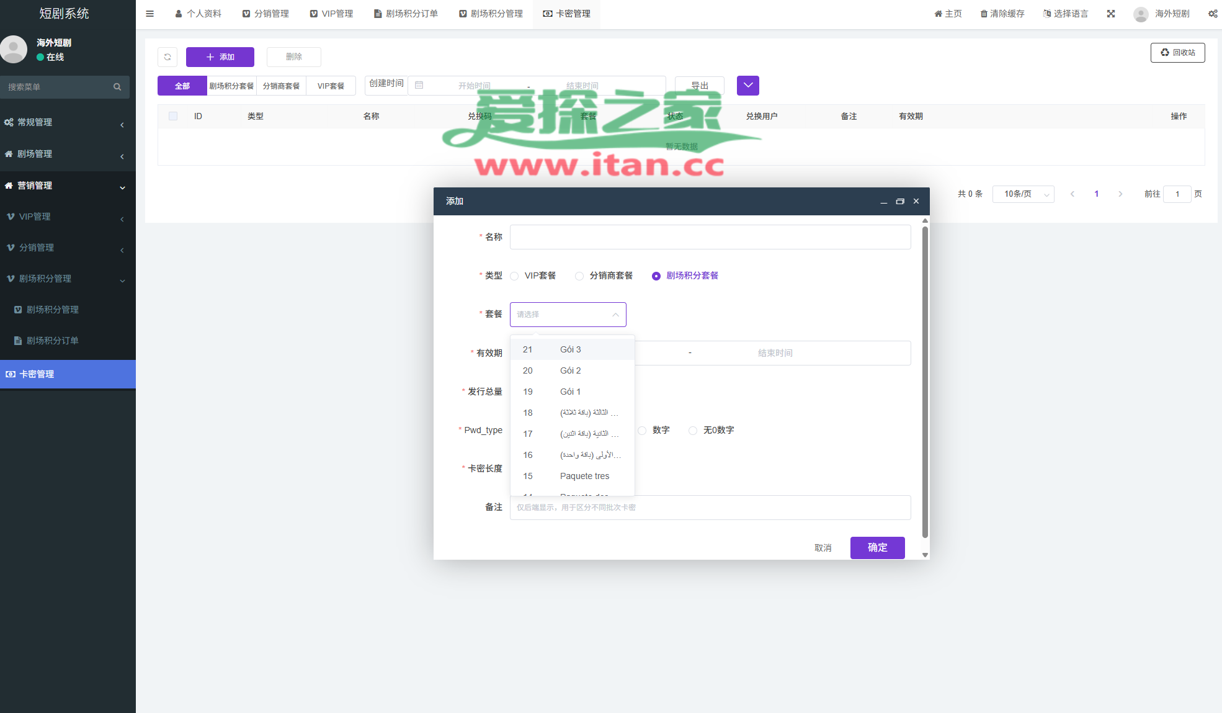Click the fullscreen toggle icon
This screenshot has width=1222, height=713.
(1111, 14)
